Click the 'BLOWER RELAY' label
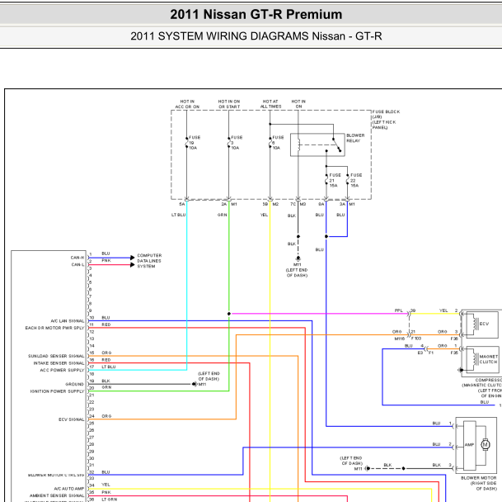The height and width of the screenshot is (502, 502). [x=355, y=138]
